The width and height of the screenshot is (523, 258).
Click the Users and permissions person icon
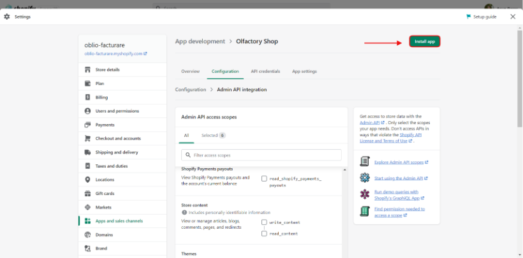click(88, 111)
